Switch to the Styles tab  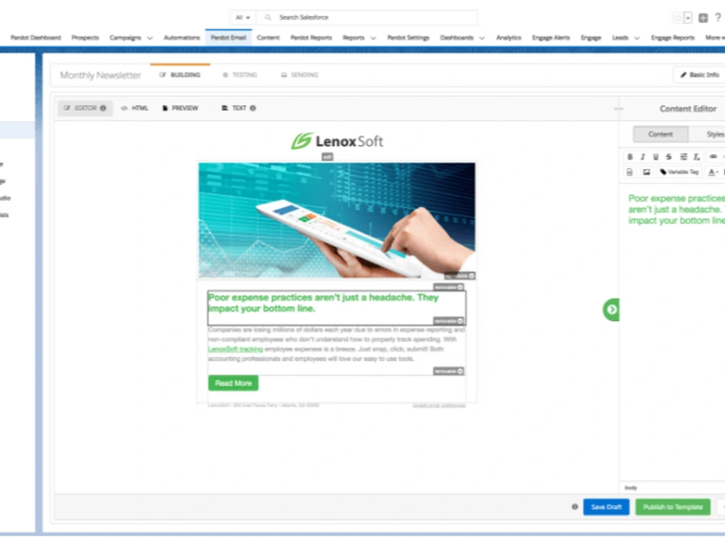pos(714,134)
